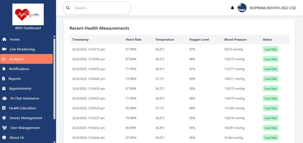Click the Reports document icon
The height and width of the screenshot is (143, 303).
pyautogui.click(x=4, y=79)
